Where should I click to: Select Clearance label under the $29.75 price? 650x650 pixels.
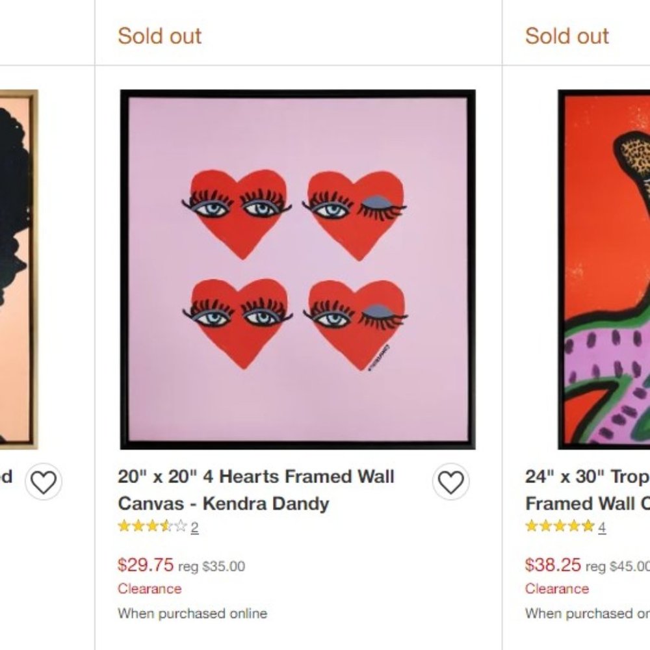click(x=149, y=589)
